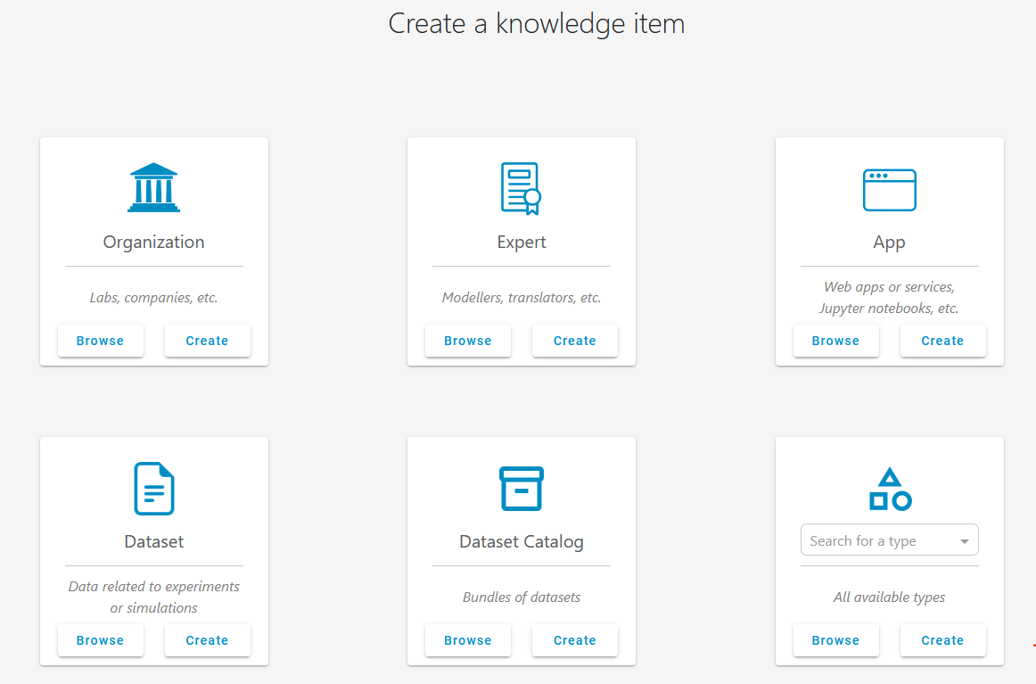1036x684 pixels.
Task: Browse Dataset Catalog items
Action: (x=468, y=639)
